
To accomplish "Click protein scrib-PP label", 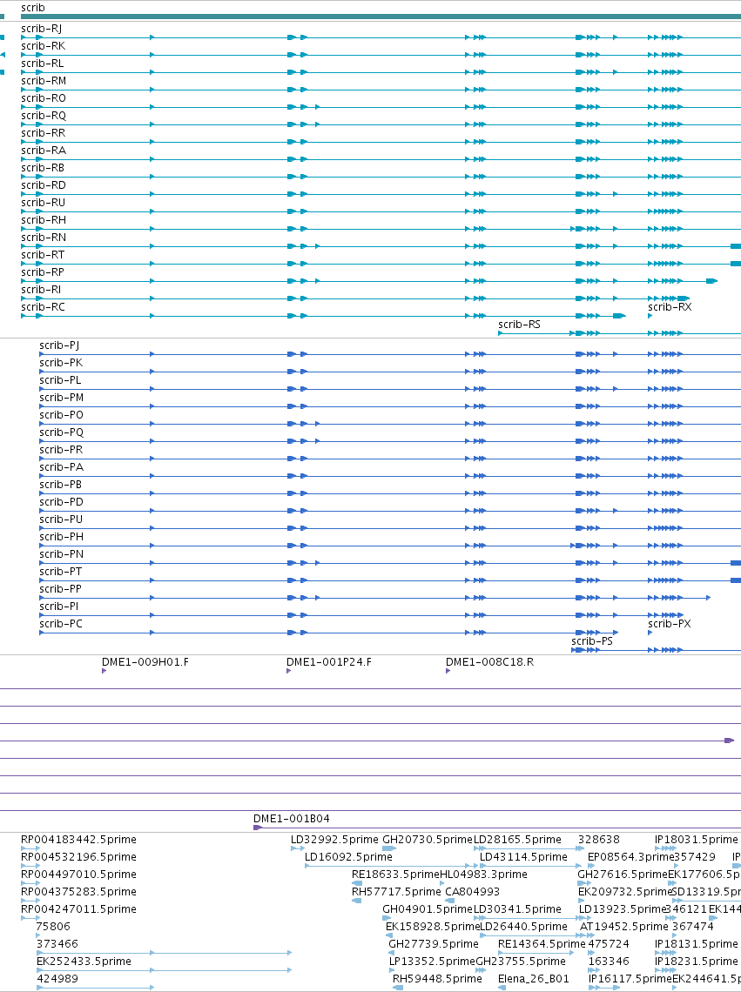I will (x=61, y=588).
